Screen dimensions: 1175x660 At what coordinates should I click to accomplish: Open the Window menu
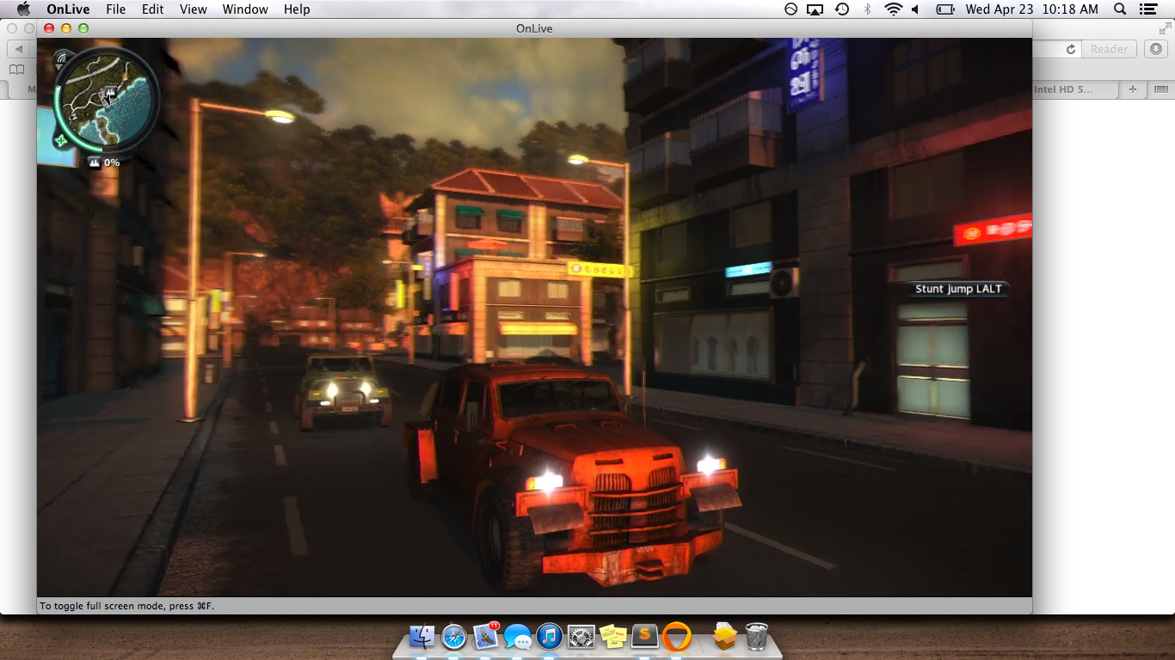tap(245, 9)
